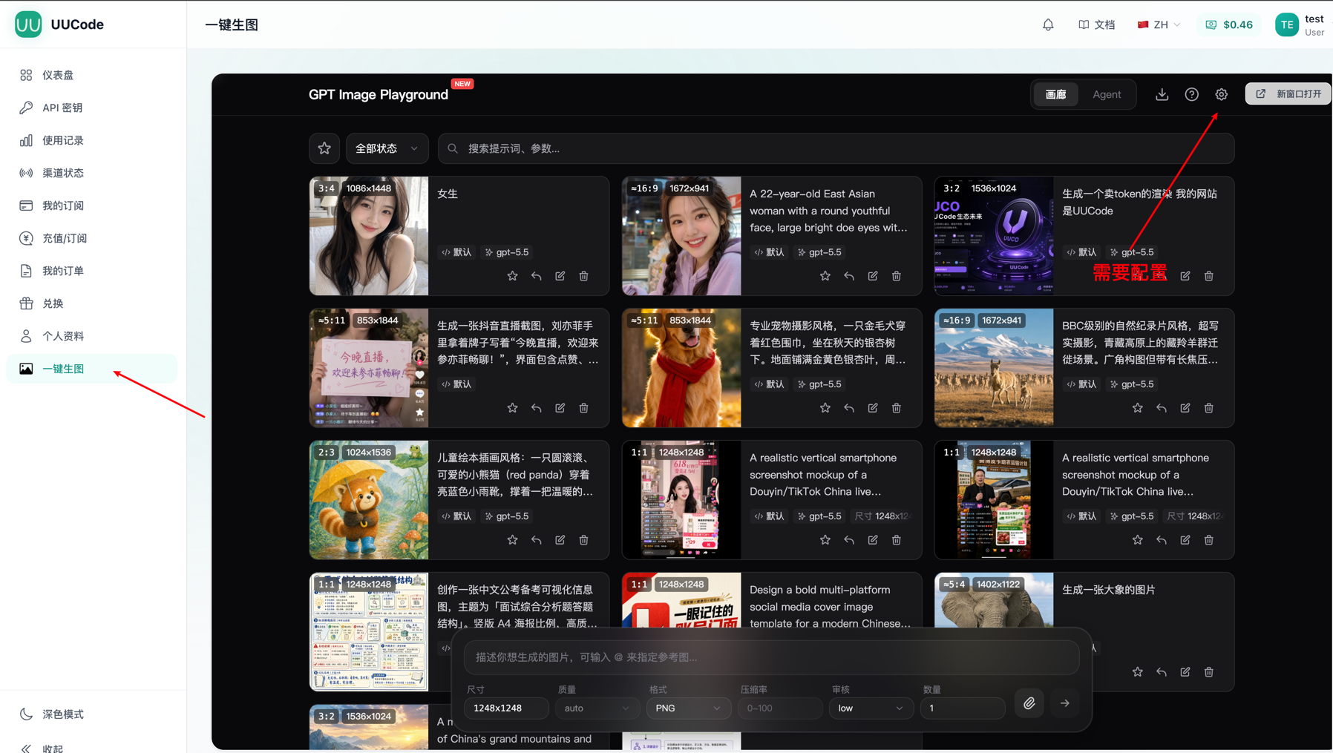The height and width of the screenshot is (753, 1333).
Task: Favorite the BBC级别的自然纪录片 card
Action: click(x=1137, y=408)
